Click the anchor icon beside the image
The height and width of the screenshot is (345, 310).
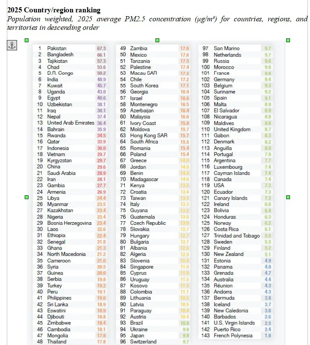pos(12,45)
